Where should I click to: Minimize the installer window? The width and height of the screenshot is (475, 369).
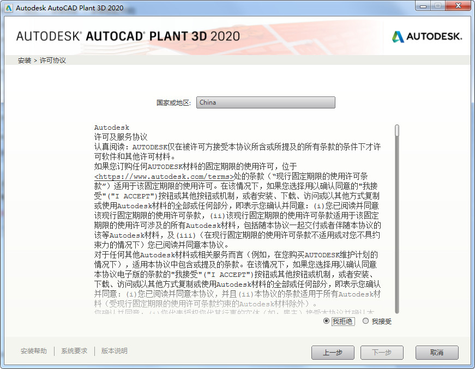[x=423, y=6]
